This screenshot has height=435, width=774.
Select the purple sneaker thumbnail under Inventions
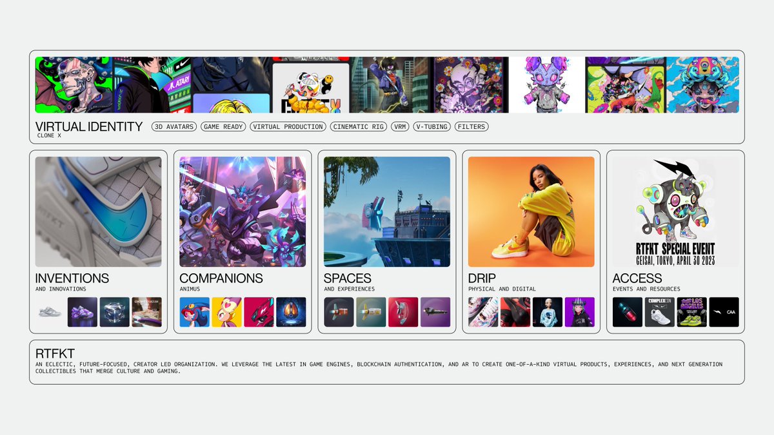click(83, 312)
